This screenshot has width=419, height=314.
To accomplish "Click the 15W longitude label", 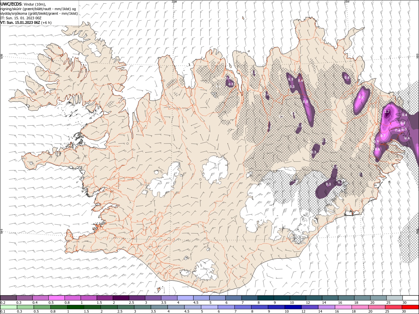I will coord(347,2).
